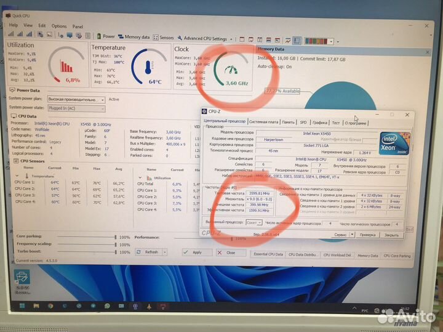The height and width of the screenshot is (332, 443).
Task: Click the CPU Sensors section icon
Action: click(x=16, y=161)
